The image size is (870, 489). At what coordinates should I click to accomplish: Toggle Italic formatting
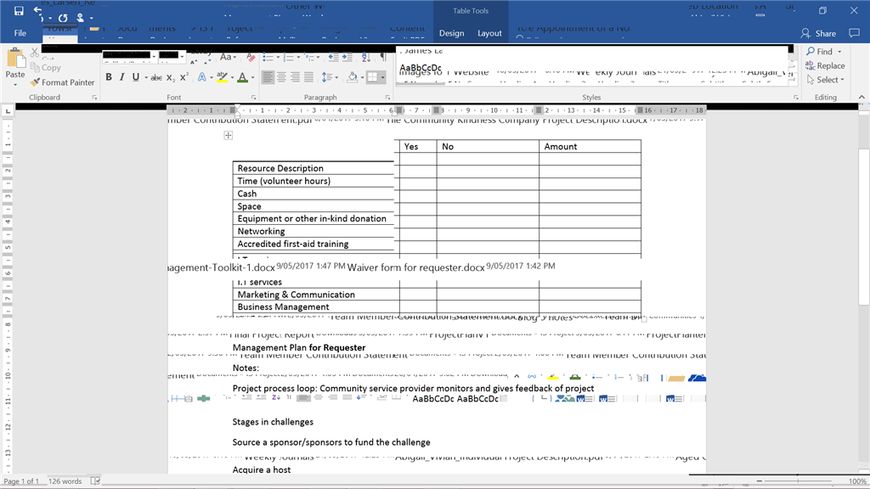pos(122,77)
